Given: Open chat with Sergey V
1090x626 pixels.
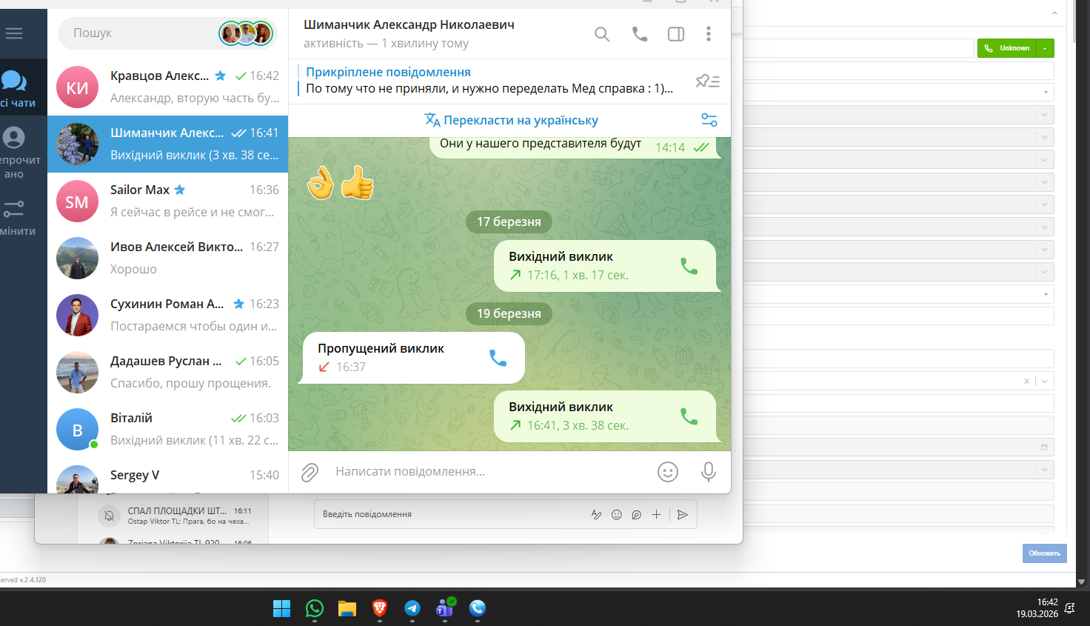Looking at the screenshot, I should [x=167, y=476].
